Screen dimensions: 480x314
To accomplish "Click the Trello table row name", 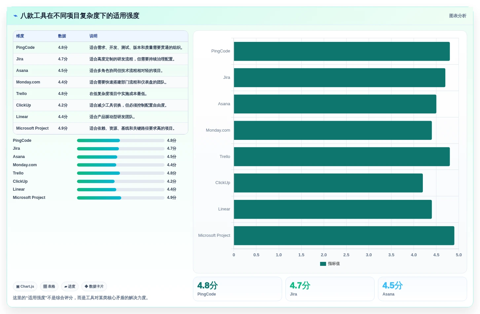I will click(21, 94).
